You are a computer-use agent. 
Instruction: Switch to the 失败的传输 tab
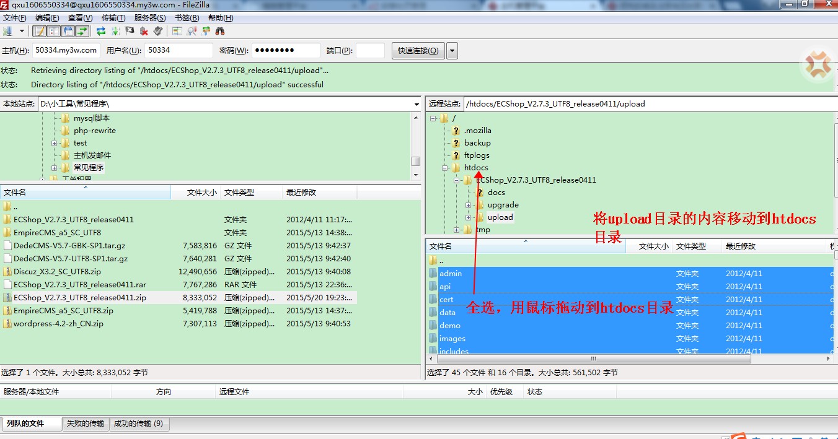[86, 424]
